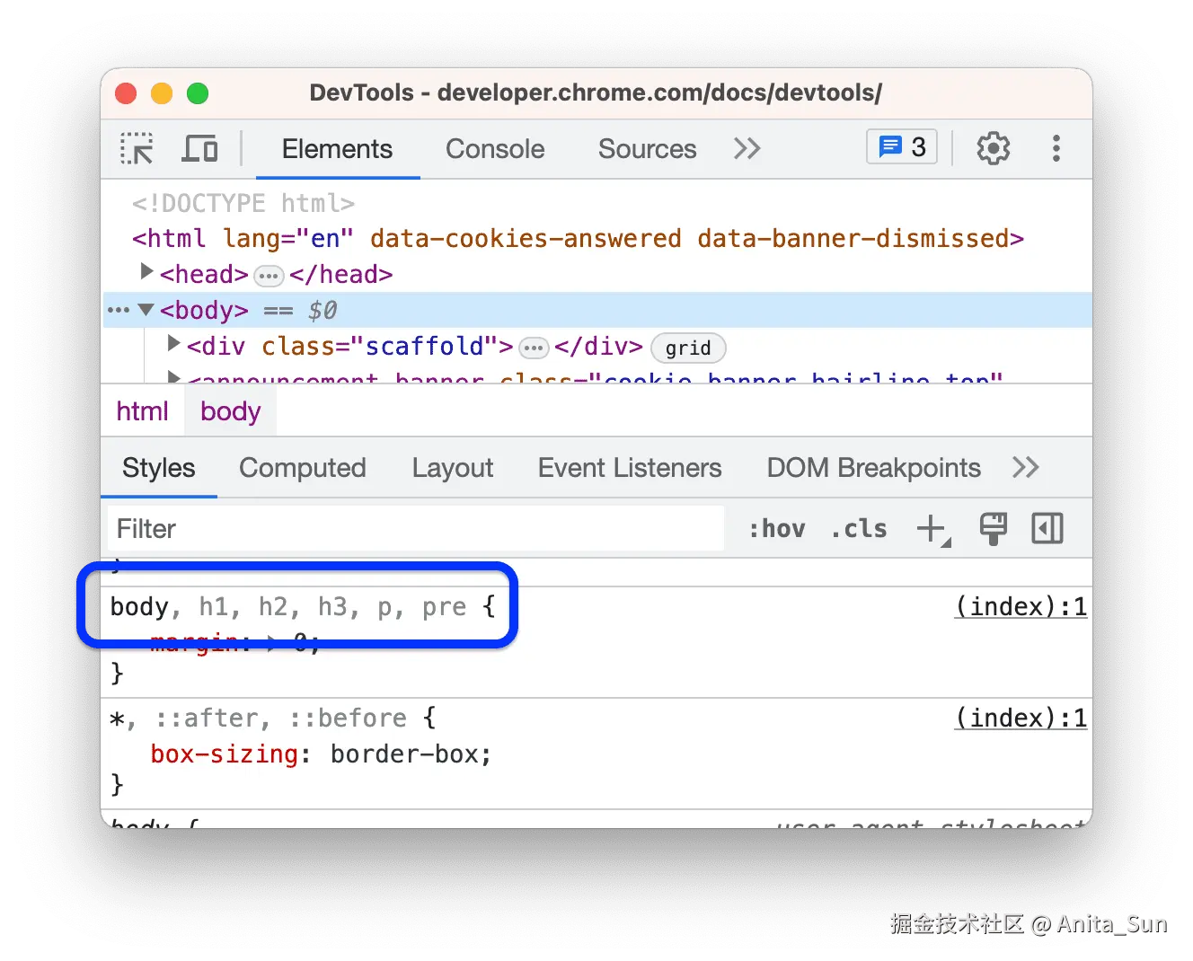
Task: Select the html lang="en" element line
Action: [x=578, y=239]
